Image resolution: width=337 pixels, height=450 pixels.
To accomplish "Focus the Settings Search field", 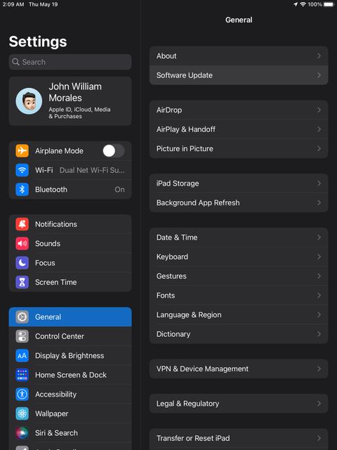I will tap(70, 62).
